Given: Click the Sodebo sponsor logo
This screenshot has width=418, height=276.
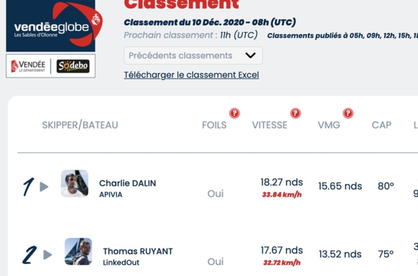Looking at the screenshot, I should click(73, 66).
